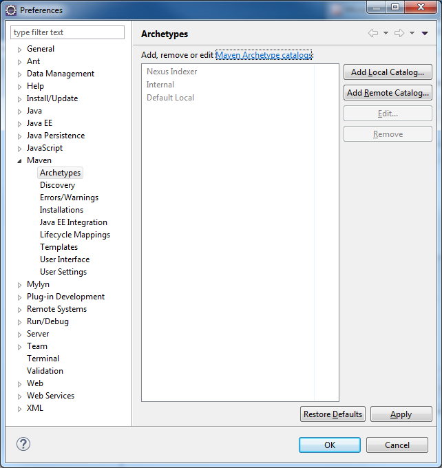Select Lifecycle Mappings preference page
The height and width of the screenshot is (468, 442).
[x=74, y=235]
